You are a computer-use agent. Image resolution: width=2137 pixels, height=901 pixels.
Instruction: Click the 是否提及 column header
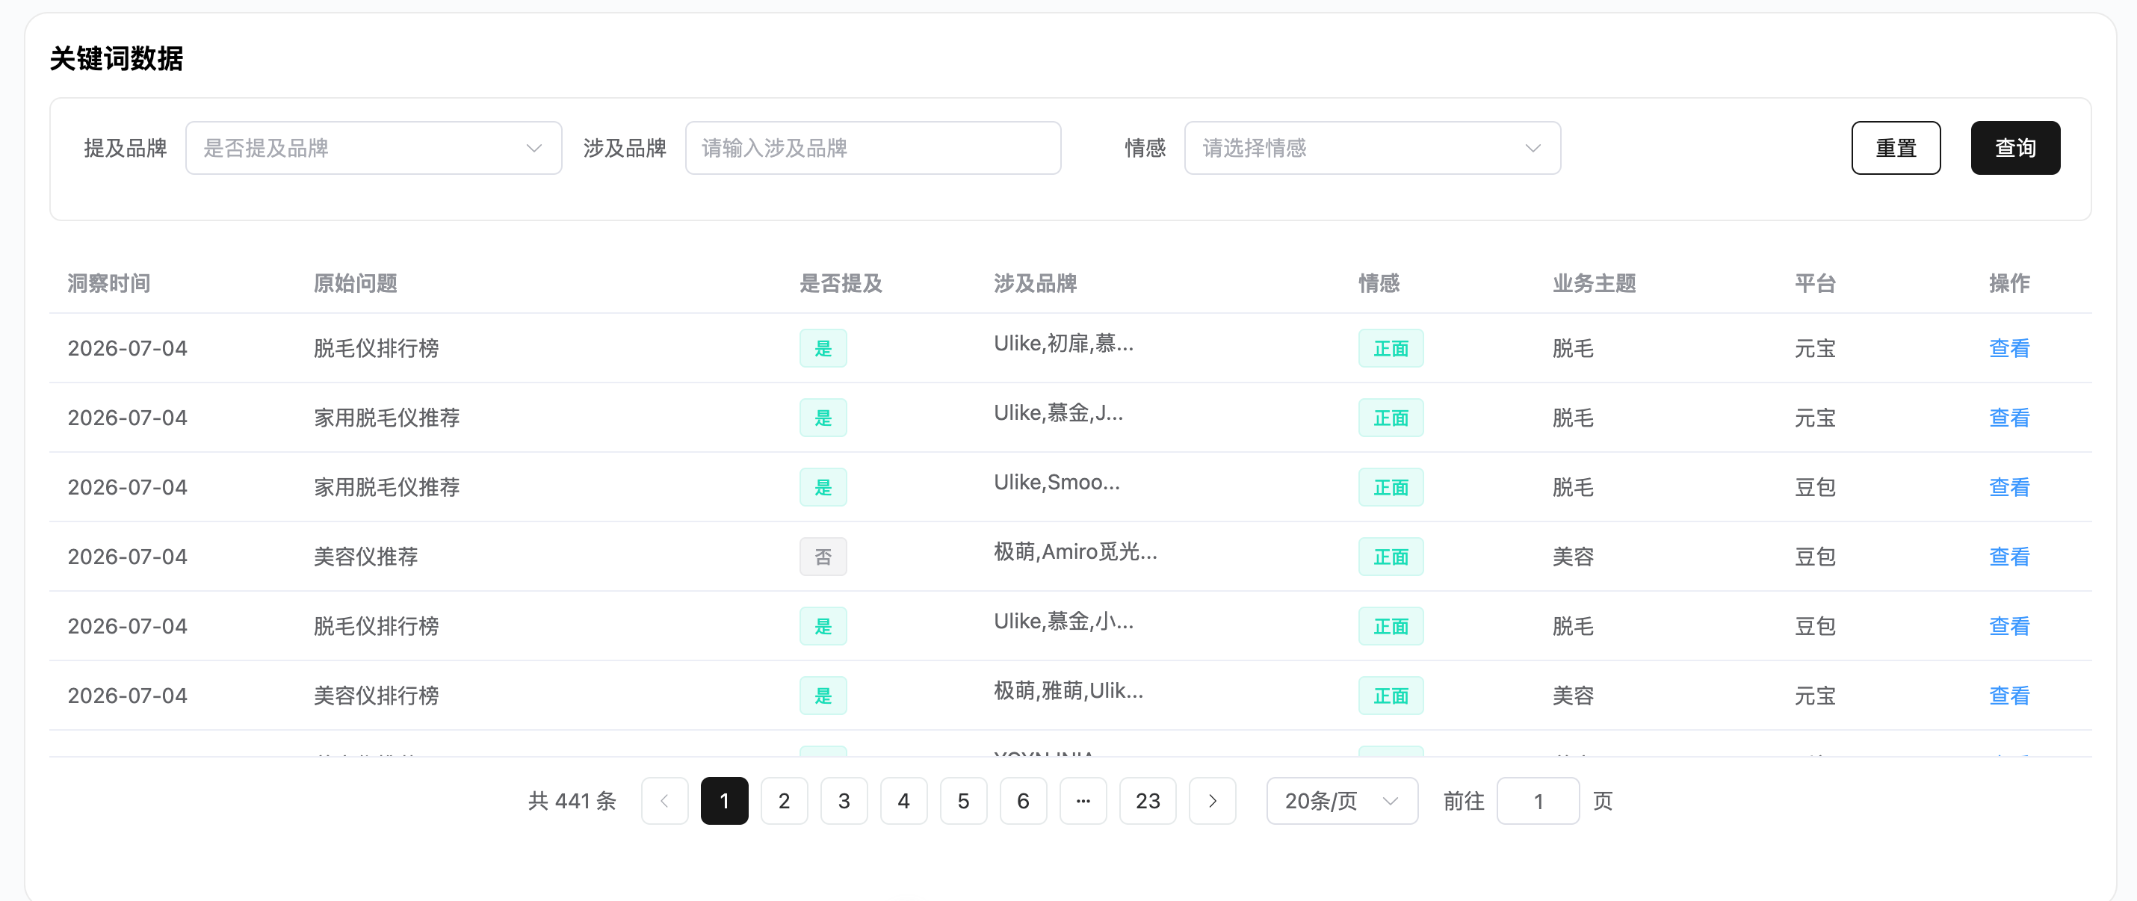coord(841,284)
